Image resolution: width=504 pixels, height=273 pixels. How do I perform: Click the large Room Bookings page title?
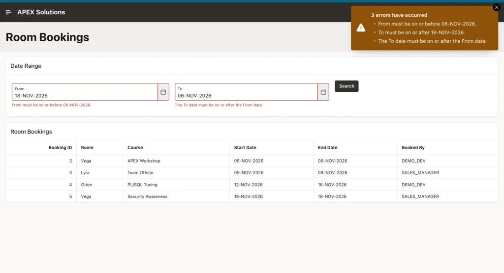pyautogui.click(x=47, y=37)
